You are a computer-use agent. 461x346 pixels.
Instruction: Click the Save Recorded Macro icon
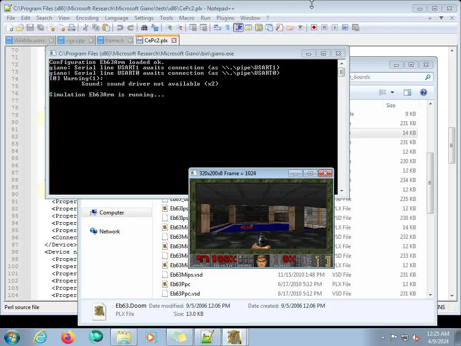356,27
